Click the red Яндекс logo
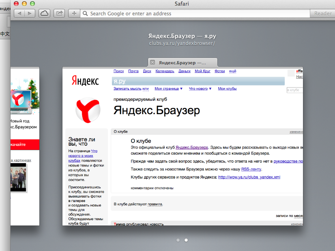 click(85, 81)
